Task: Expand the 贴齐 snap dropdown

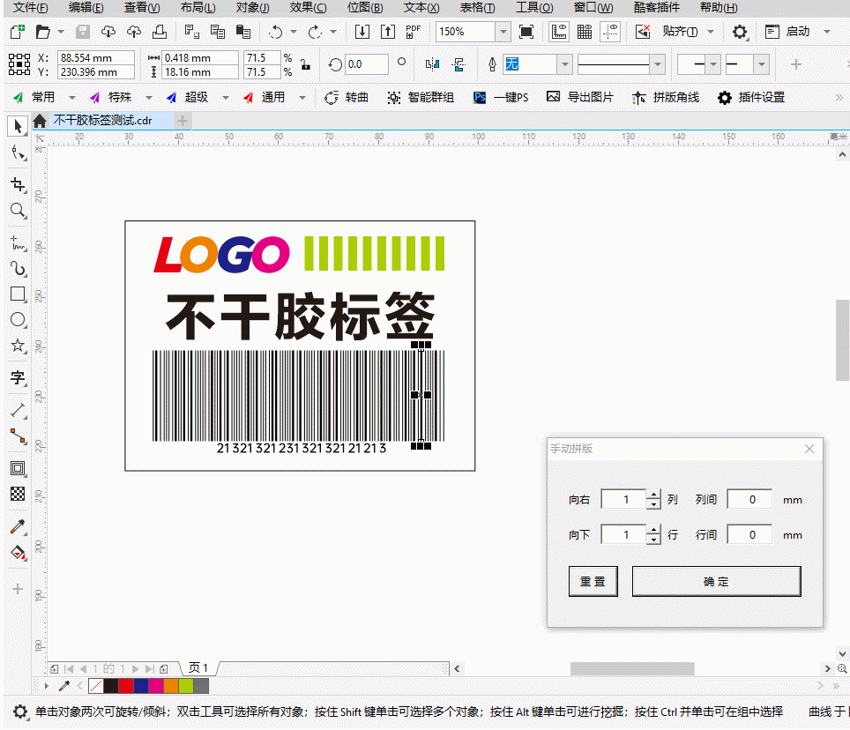Action: pos(711,32)
